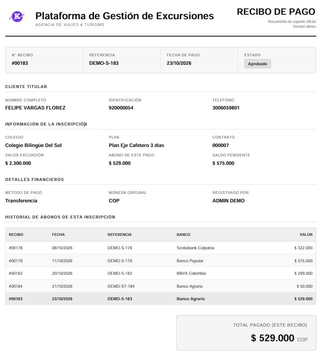Click the total paid amount $ 529.000 COP
This screenshot has width=319, height=352.
point(279,338)
